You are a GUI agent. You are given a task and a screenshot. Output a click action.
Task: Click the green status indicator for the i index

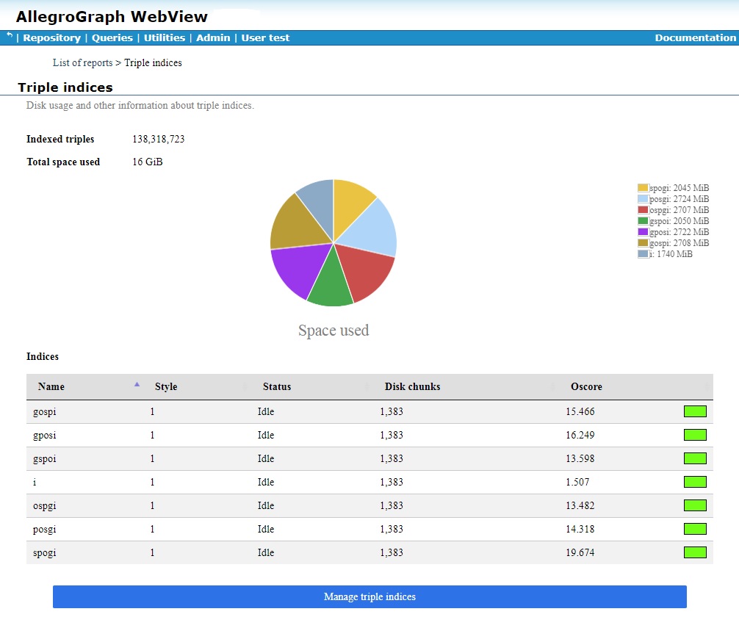point(694,482)
